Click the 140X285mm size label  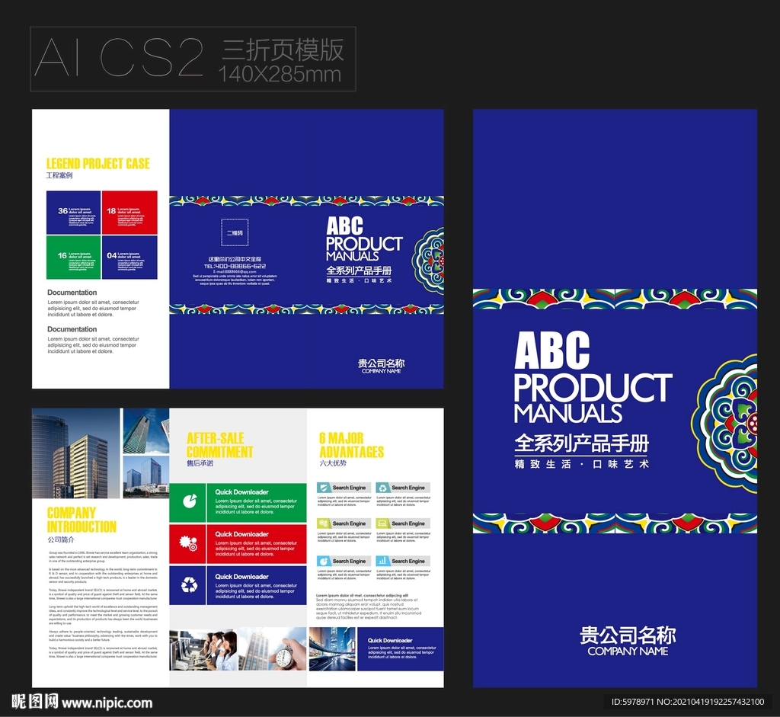[x=280, y=74]
